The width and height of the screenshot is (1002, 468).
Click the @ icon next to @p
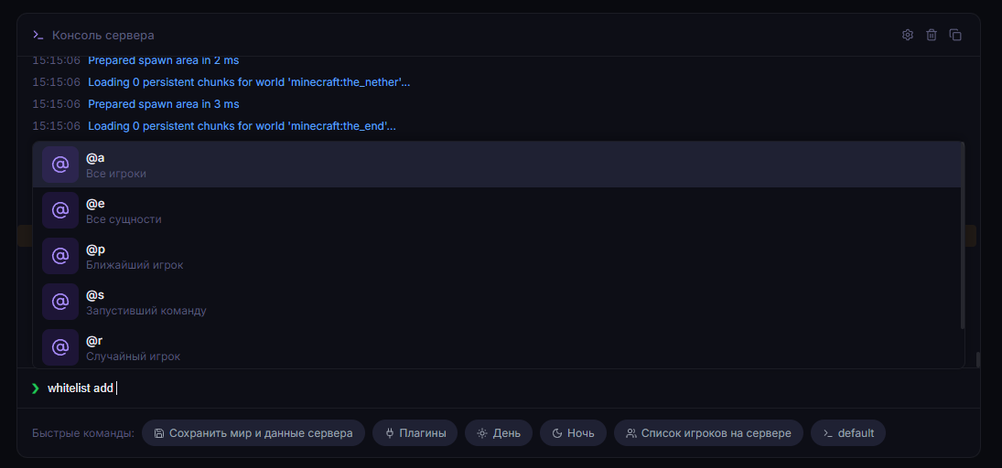click(x=60, y=256)
